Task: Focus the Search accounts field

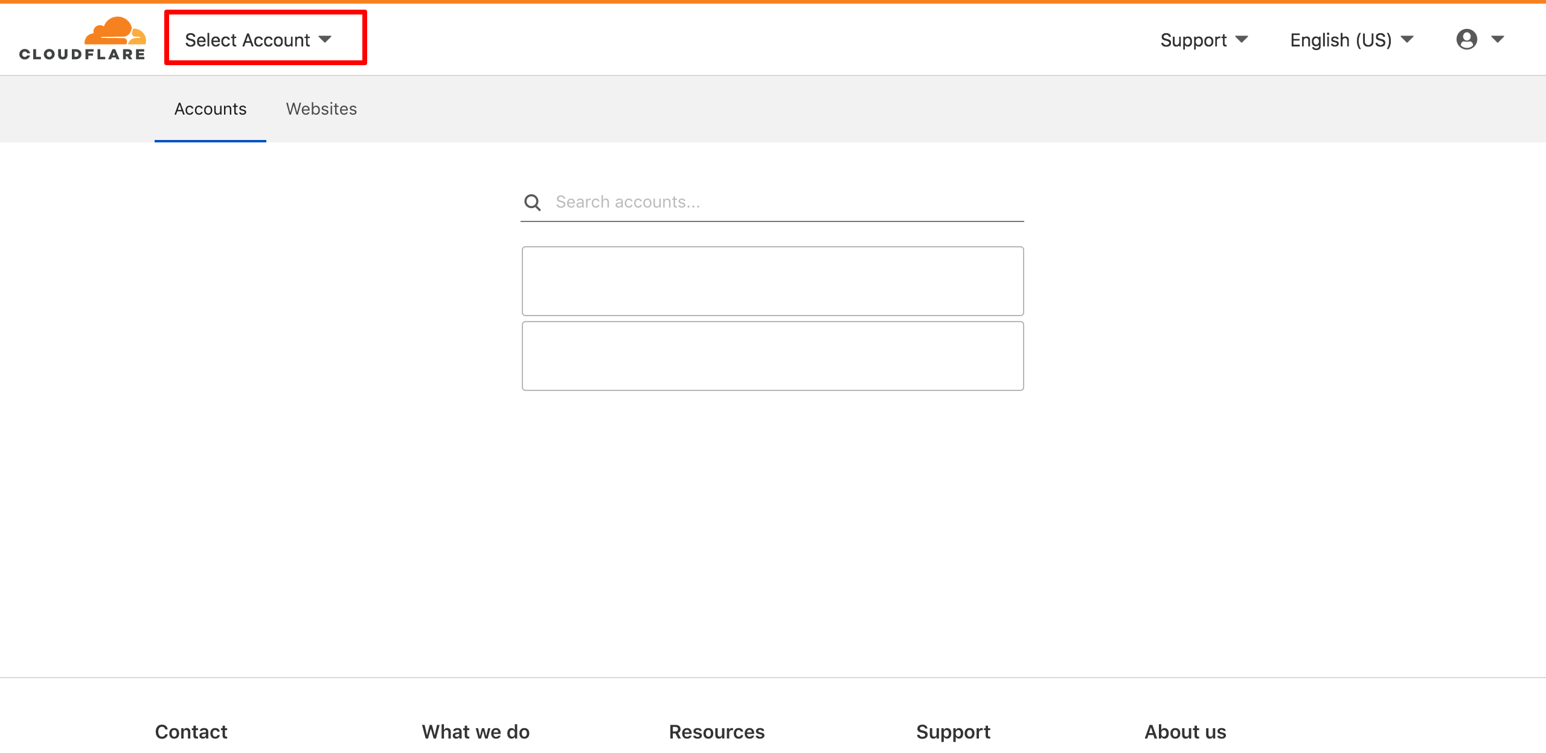Action: (x=785, y=202)
